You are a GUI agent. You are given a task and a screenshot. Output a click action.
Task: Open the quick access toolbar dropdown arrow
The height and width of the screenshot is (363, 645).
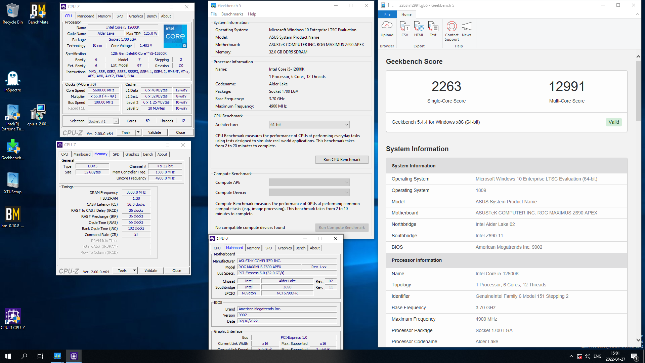coord(393,5)
